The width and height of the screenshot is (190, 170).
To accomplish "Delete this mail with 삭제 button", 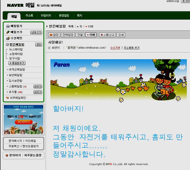I will 91,35.
